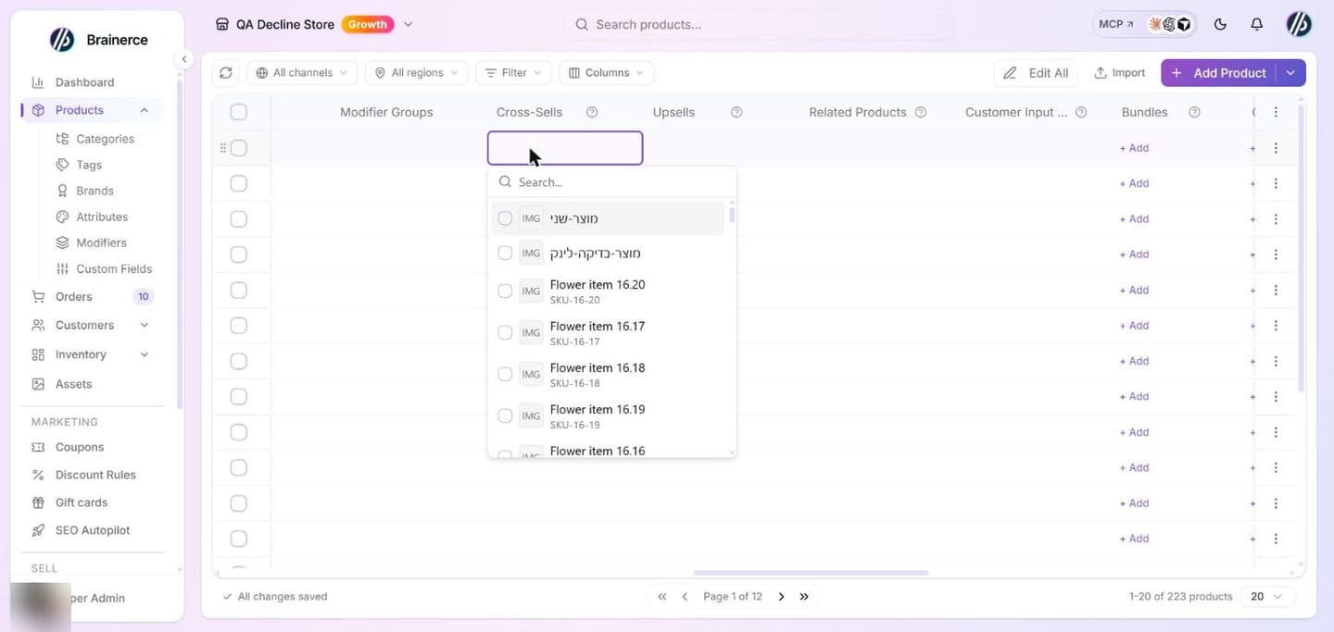Go to the first page
Image resolution: width=1334 pixels, height=632 pixels.
point(661,597)
